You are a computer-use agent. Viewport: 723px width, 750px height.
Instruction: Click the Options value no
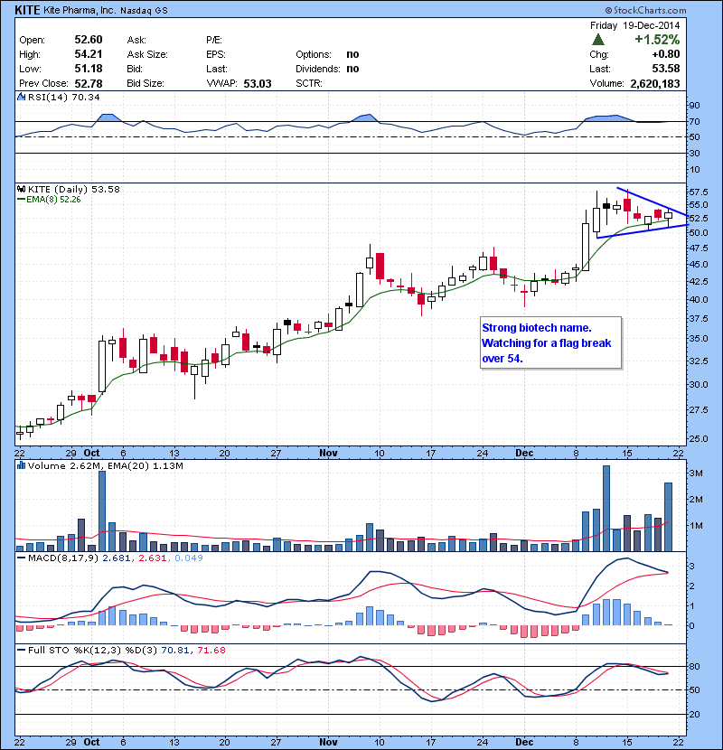point(352,54)
